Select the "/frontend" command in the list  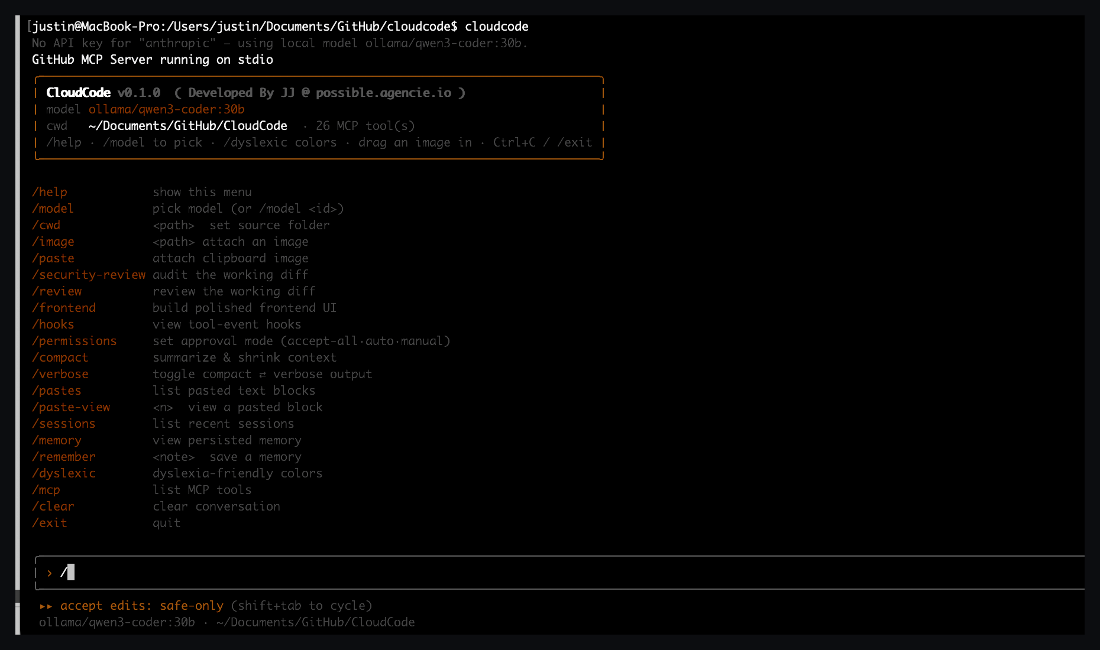coord(64,308)
